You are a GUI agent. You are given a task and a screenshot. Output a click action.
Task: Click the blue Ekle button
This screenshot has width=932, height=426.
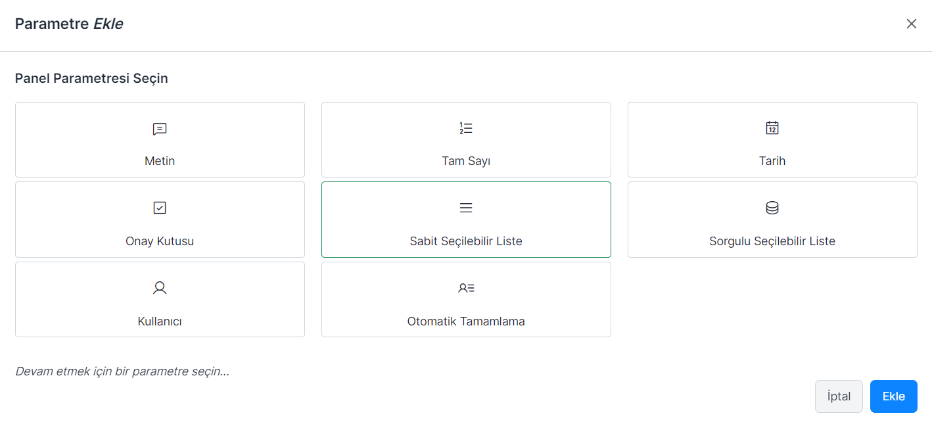(x=894, y=396)
